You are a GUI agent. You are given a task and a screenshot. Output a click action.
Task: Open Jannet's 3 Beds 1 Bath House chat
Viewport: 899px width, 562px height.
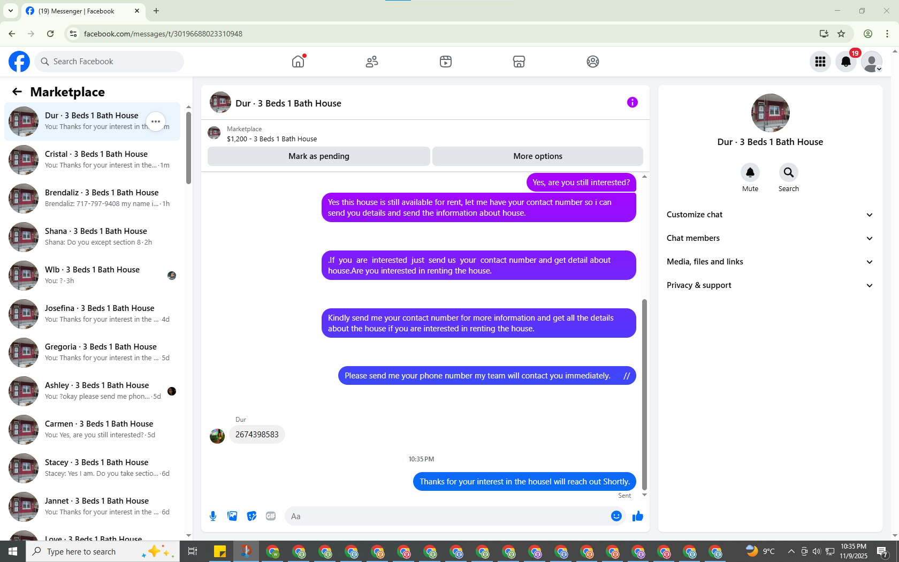[93, 507]
